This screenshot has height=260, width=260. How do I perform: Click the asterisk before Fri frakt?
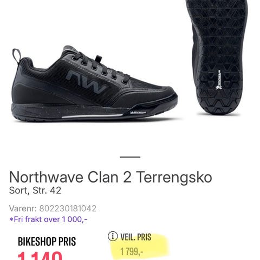point(11,219)
